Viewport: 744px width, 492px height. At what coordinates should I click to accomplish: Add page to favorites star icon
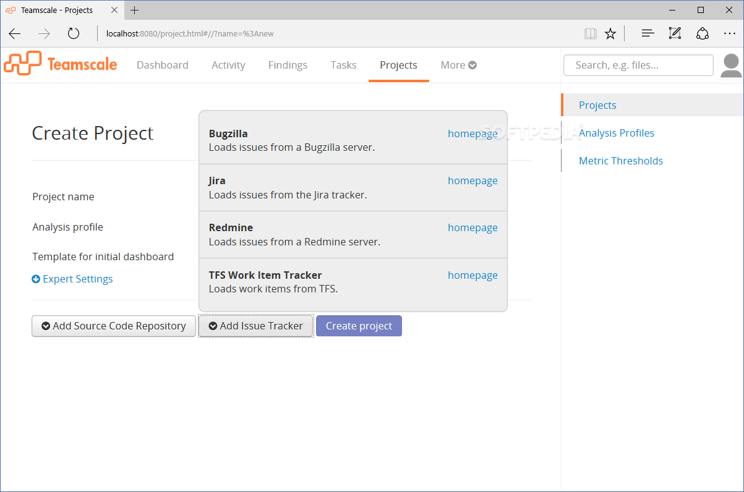point(610,33)
